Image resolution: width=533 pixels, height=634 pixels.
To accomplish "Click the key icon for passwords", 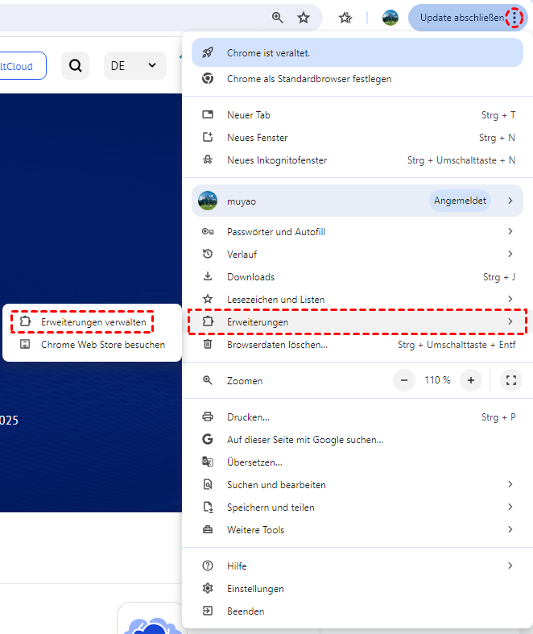I will point(208,231).
